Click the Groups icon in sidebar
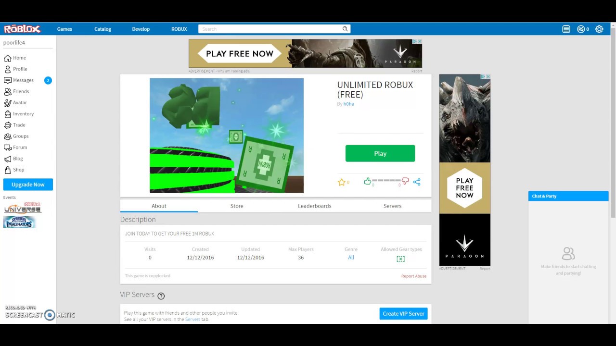This screenshot has width=616, height=346. click(8, 136)
